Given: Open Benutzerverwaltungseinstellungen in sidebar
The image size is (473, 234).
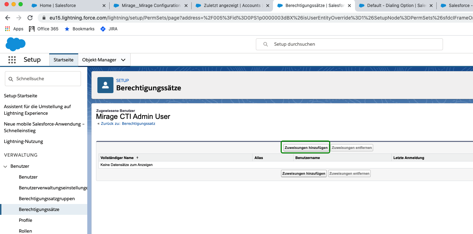Looking at the screenshot, I should pyautogui.click(x=53, y=188).
